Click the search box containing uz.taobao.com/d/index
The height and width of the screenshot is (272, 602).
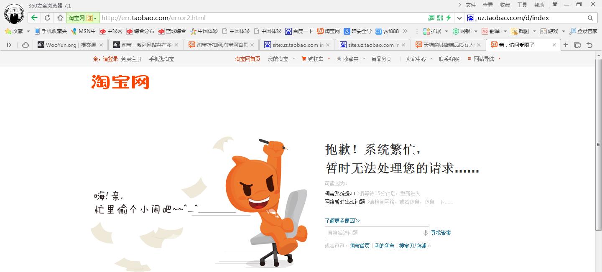click(531, 18)
